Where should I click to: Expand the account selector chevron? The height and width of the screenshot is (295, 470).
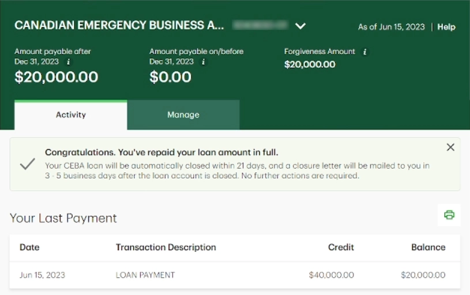pyautogui.click(x=300, y=26)
